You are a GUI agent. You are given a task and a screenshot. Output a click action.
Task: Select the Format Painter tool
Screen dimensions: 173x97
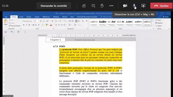[x=15, y=26]
